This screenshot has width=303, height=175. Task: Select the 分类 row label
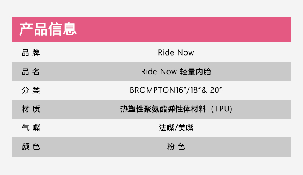(x=31, y=90)
